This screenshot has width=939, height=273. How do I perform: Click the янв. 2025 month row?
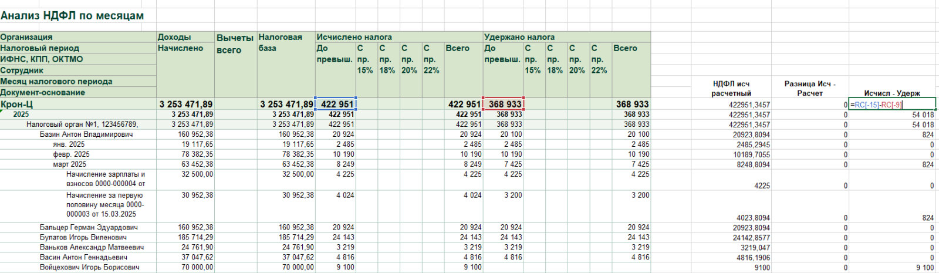pos(69,144)
